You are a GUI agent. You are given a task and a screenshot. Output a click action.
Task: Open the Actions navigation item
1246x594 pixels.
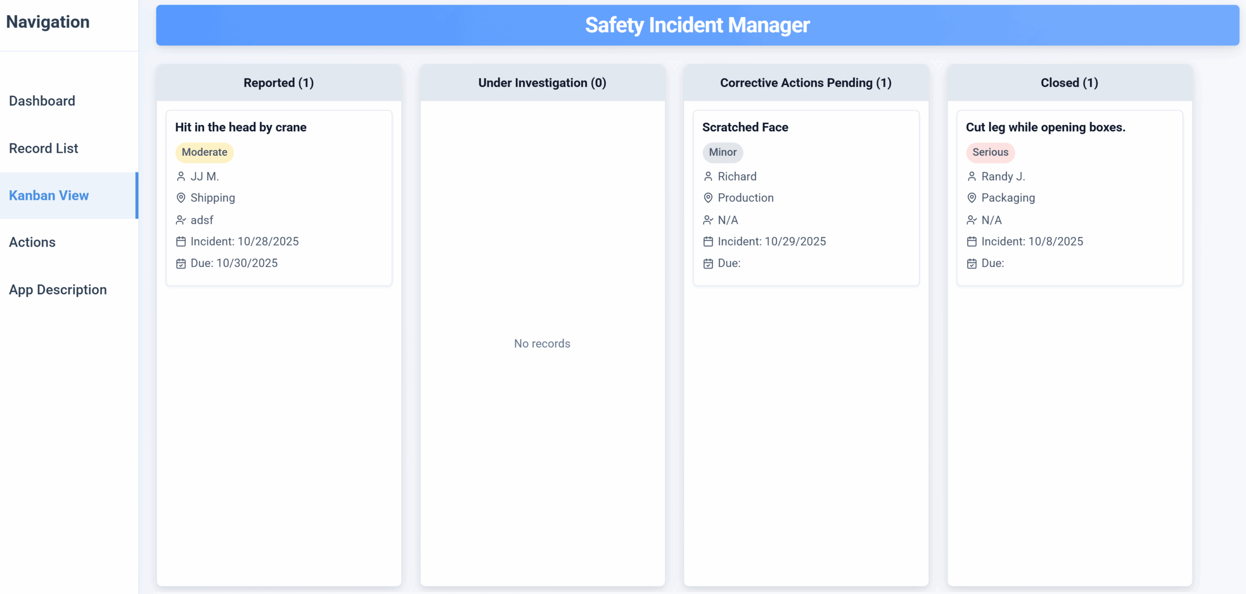pos(69,242)
